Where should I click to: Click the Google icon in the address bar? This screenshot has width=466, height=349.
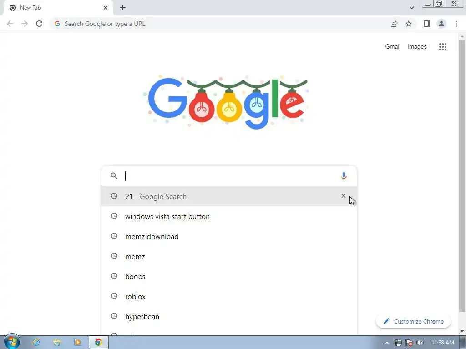pos(57,24)
